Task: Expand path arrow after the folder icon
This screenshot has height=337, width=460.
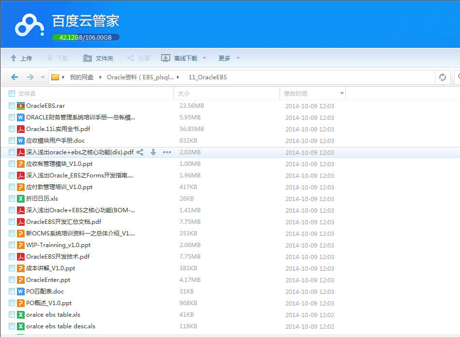Action: tap(63, 77)
